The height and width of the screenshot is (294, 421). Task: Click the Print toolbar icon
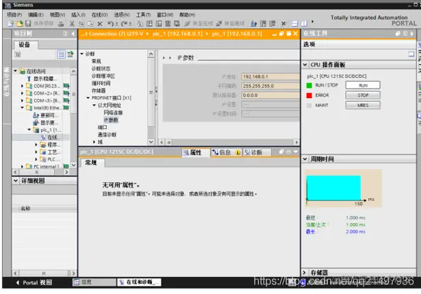[x=61, y=24]
